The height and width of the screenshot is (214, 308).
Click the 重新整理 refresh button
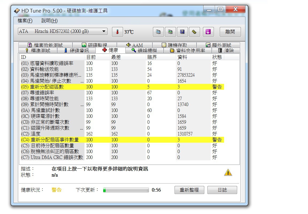click(189, 190)
